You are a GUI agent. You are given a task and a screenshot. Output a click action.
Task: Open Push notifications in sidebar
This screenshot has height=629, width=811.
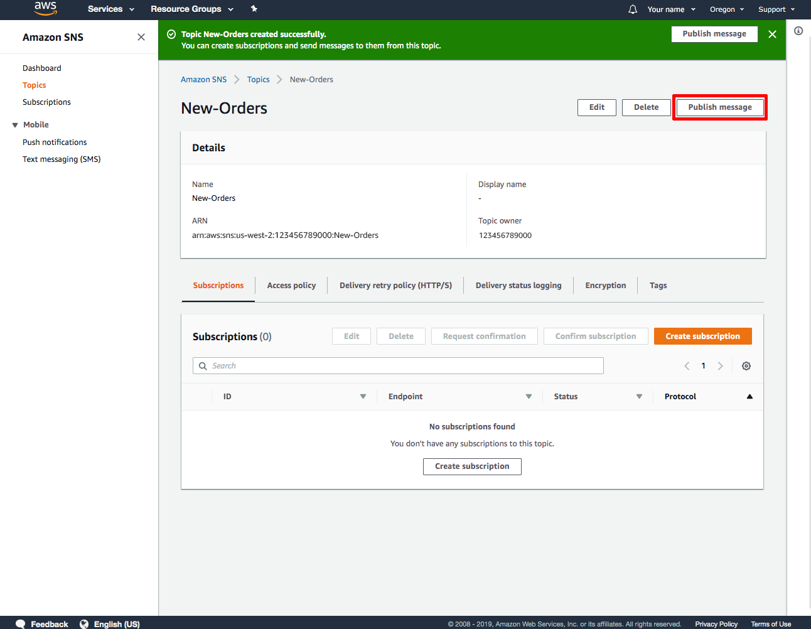pyautogui.click(x=55, y=142)
